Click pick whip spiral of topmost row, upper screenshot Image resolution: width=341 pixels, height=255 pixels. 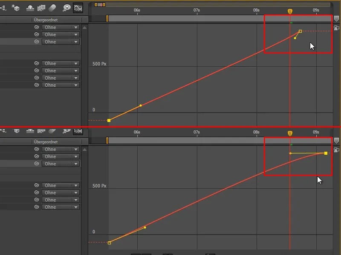[x=37, y=27]
